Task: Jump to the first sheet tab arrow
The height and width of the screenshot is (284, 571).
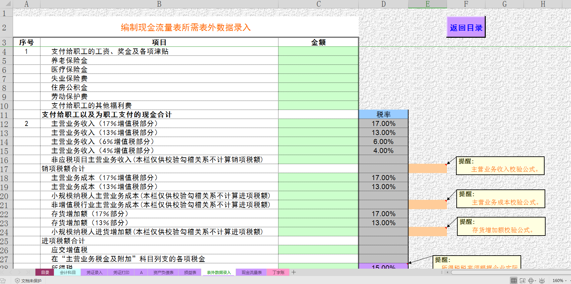Action: (3, 272)
